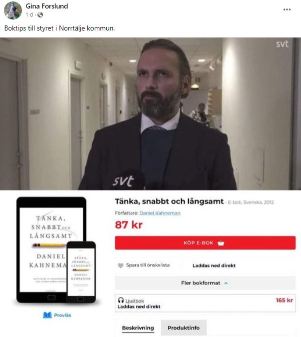The height and width of the screenshot is (337, 301).
Task: Switch to the Produktinfo tab
Action: (x=184, y=328)
